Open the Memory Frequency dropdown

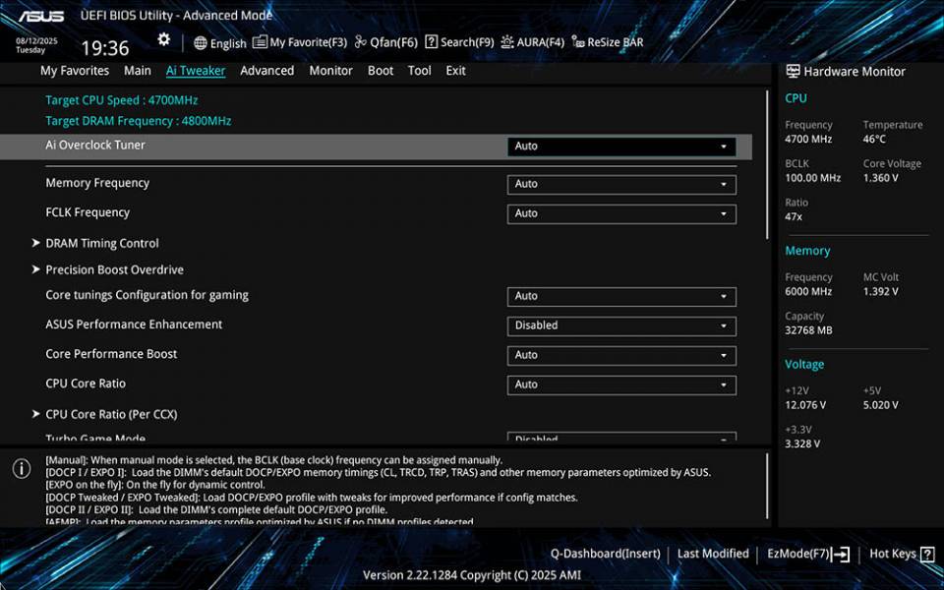coord(621,184)
